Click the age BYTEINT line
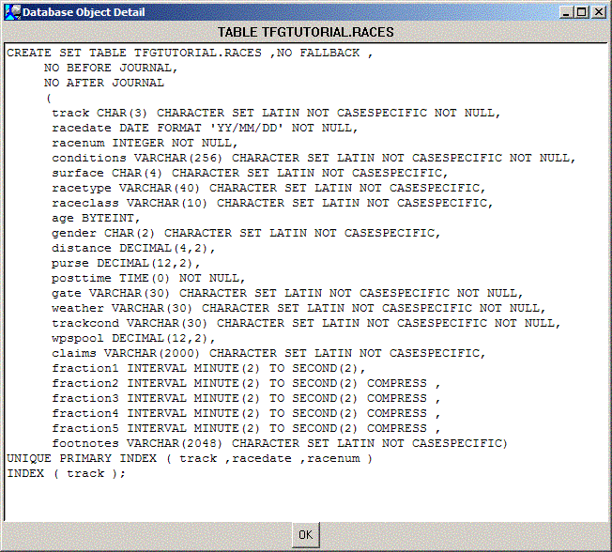The height and width of the screenshot is (552, 612). (x=96, y=218)
